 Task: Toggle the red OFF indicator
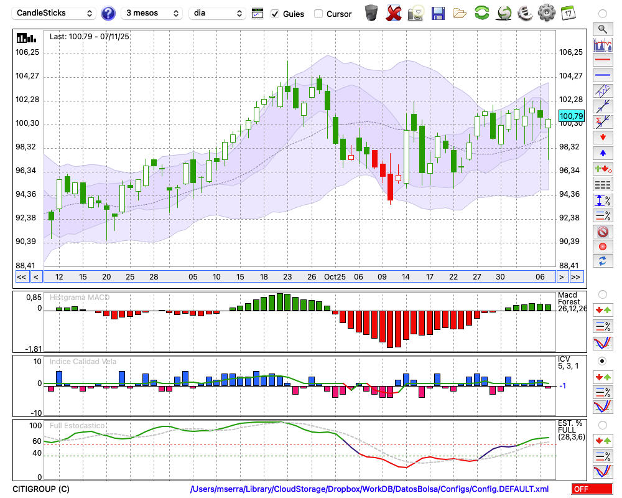tap(592, 489)
